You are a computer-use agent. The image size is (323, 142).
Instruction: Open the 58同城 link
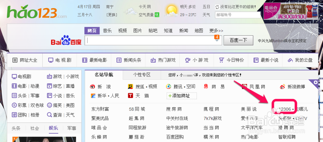(x=137, y=109)
